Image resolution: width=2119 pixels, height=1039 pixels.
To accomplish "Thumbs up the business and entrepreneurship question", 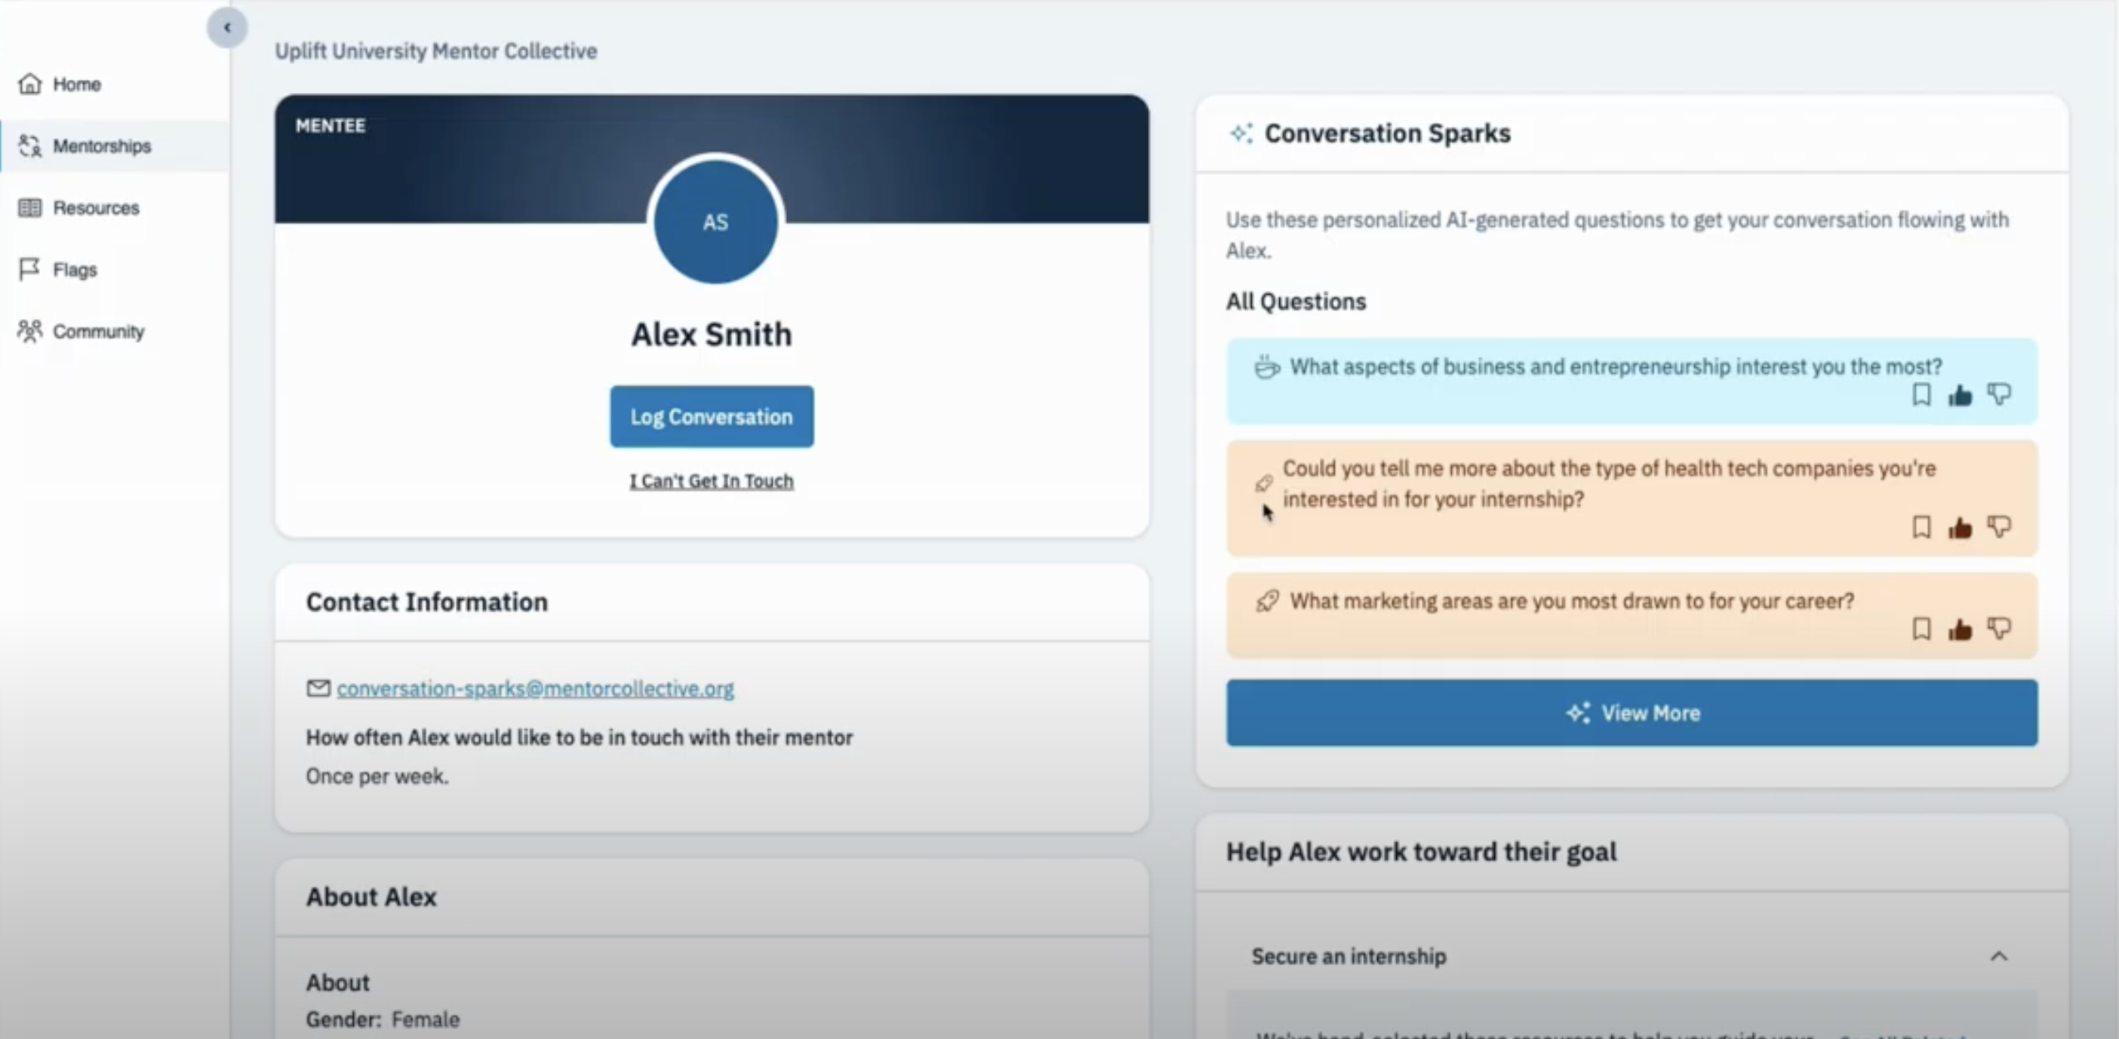I will 1961,396.
